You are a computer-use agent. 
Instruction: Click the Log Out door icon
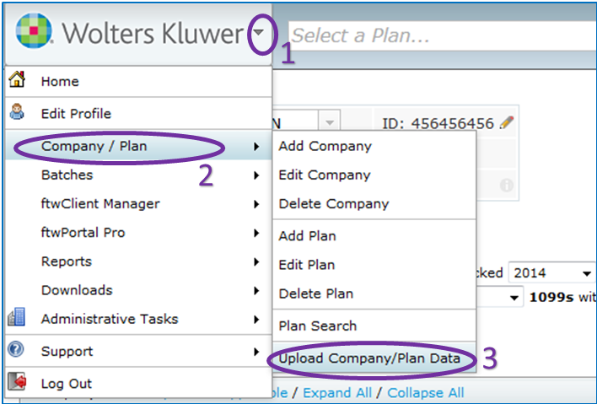[17, 381]
